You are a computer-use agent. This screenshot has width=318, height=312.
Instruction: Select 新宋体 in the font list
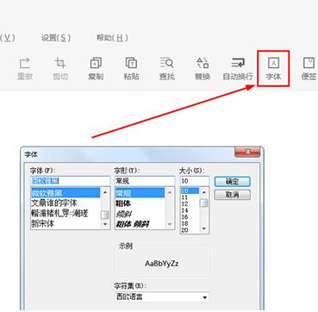coord(65,223)
